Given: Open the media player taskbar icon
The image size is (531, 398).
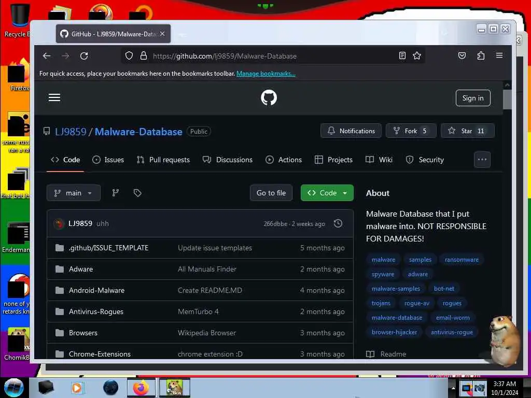Looking at the screenshot, I should click(77, 388).
